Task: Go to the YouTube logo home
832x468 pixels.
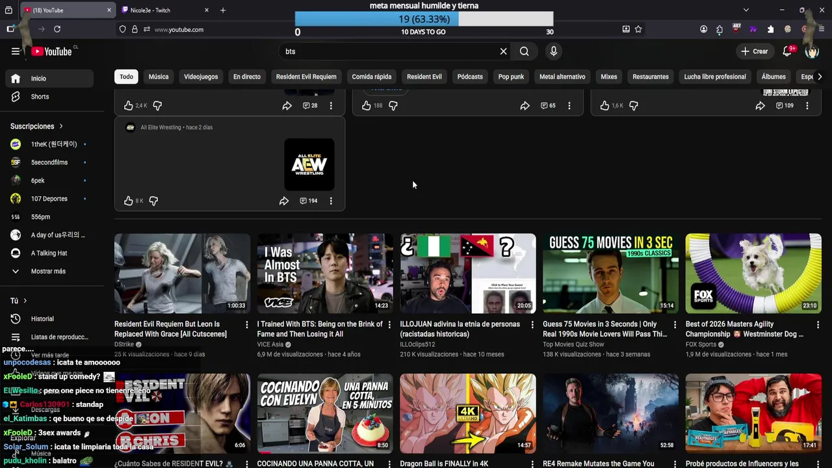Action: tap(52, 51)
